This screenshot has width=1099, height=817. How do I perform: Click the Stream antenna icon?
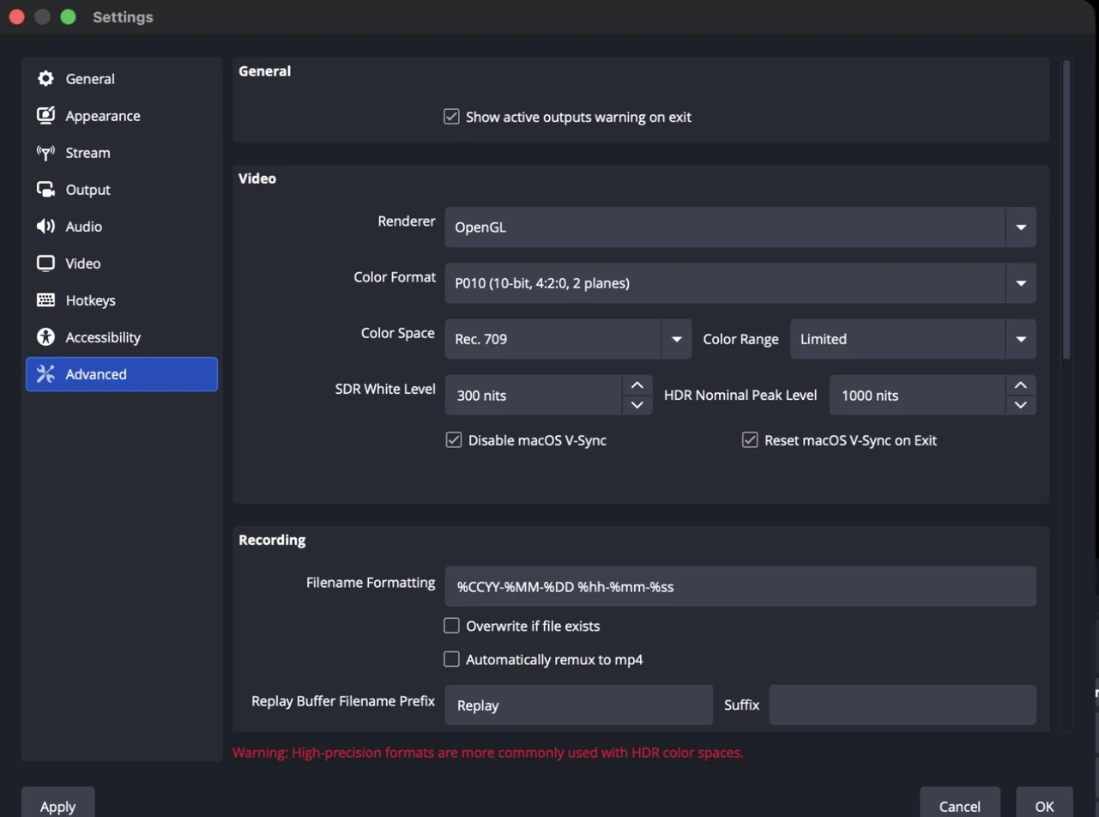coord(45,153)
